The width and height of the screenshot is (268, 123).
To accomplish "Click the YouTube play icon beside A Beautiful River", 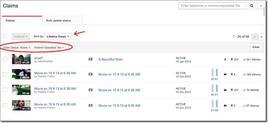I will click(x=90, y=59).
